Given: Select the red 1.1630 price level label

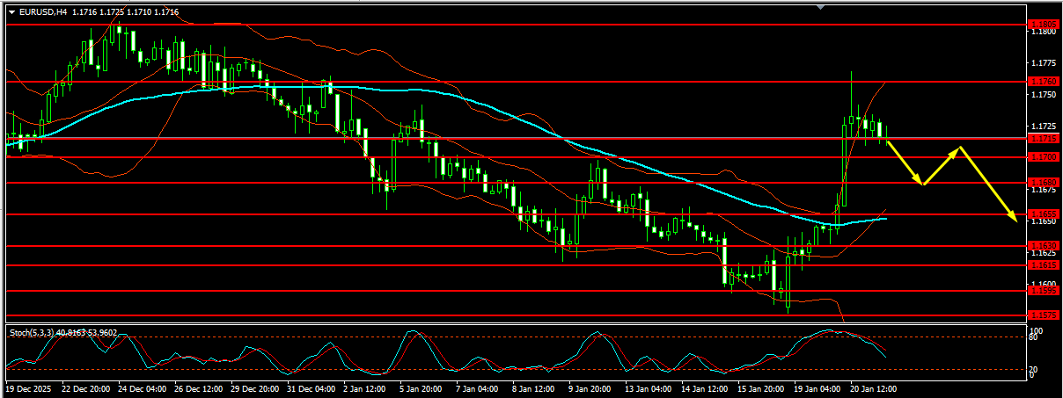Looking at the screenshot, I should point(1043,245).
